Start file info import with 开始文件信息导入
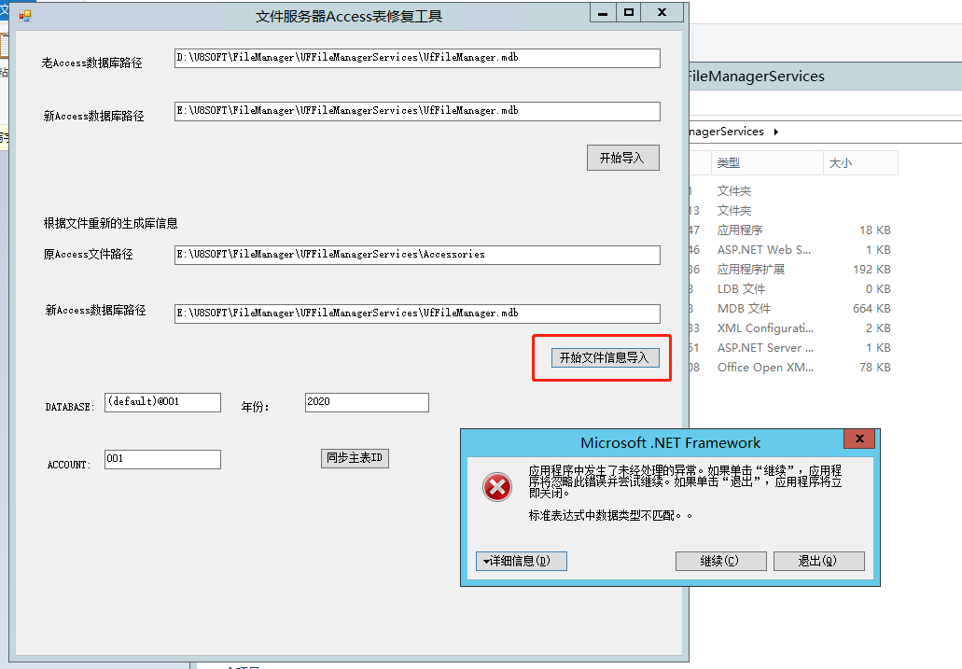This screenshot has height=669, width=962. click(605, 357)
